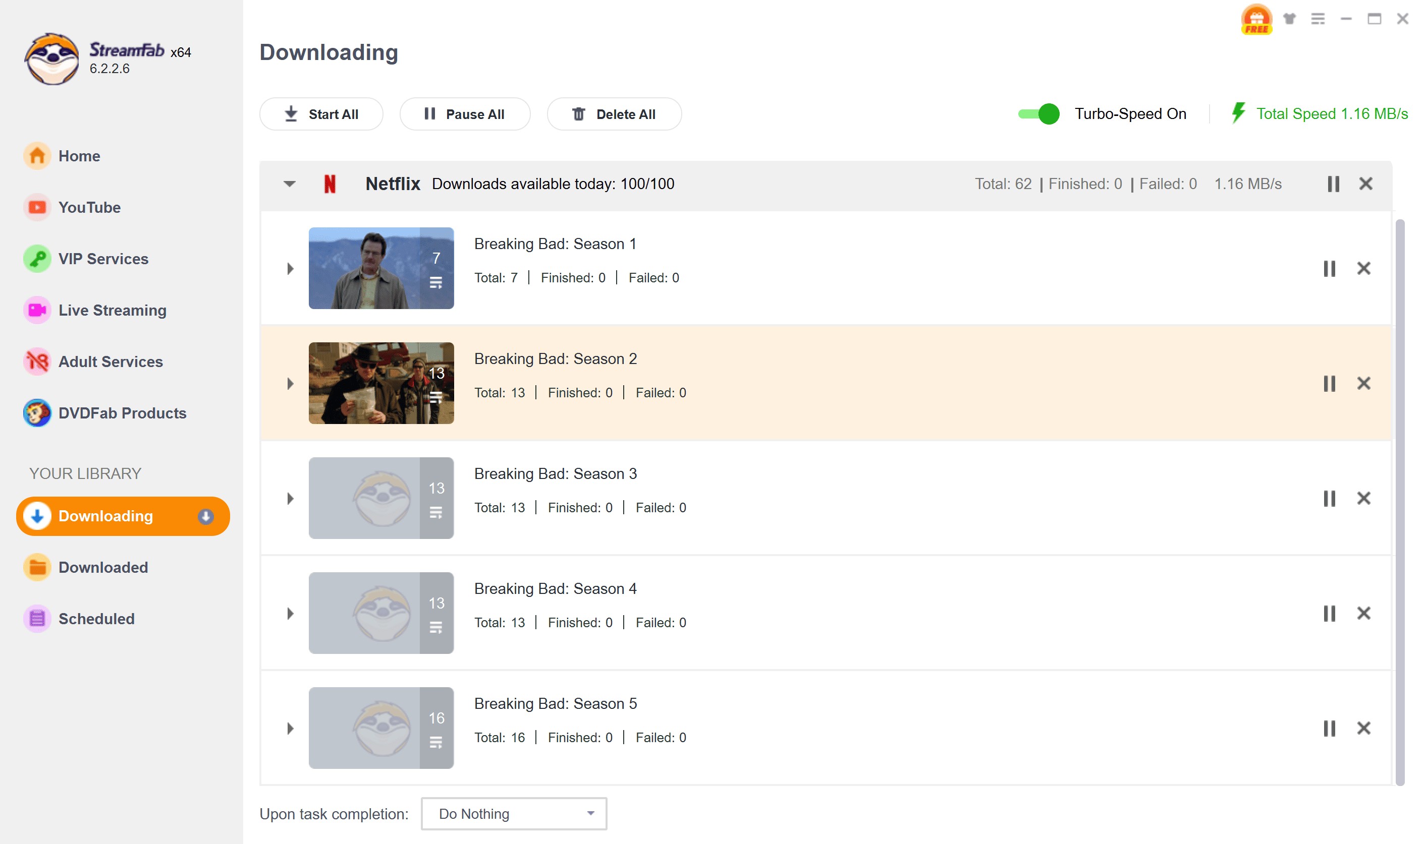Click the Netflix N logo

click(330, 184)
